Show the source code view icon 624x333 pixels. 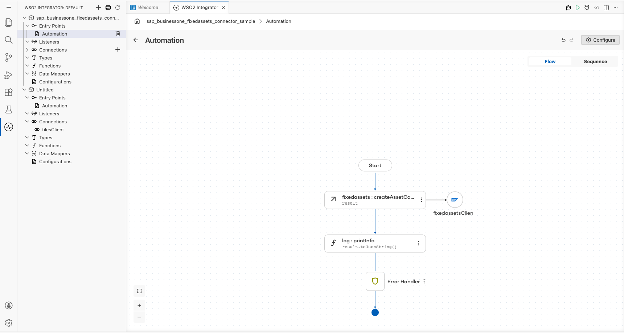coord(597,7)
